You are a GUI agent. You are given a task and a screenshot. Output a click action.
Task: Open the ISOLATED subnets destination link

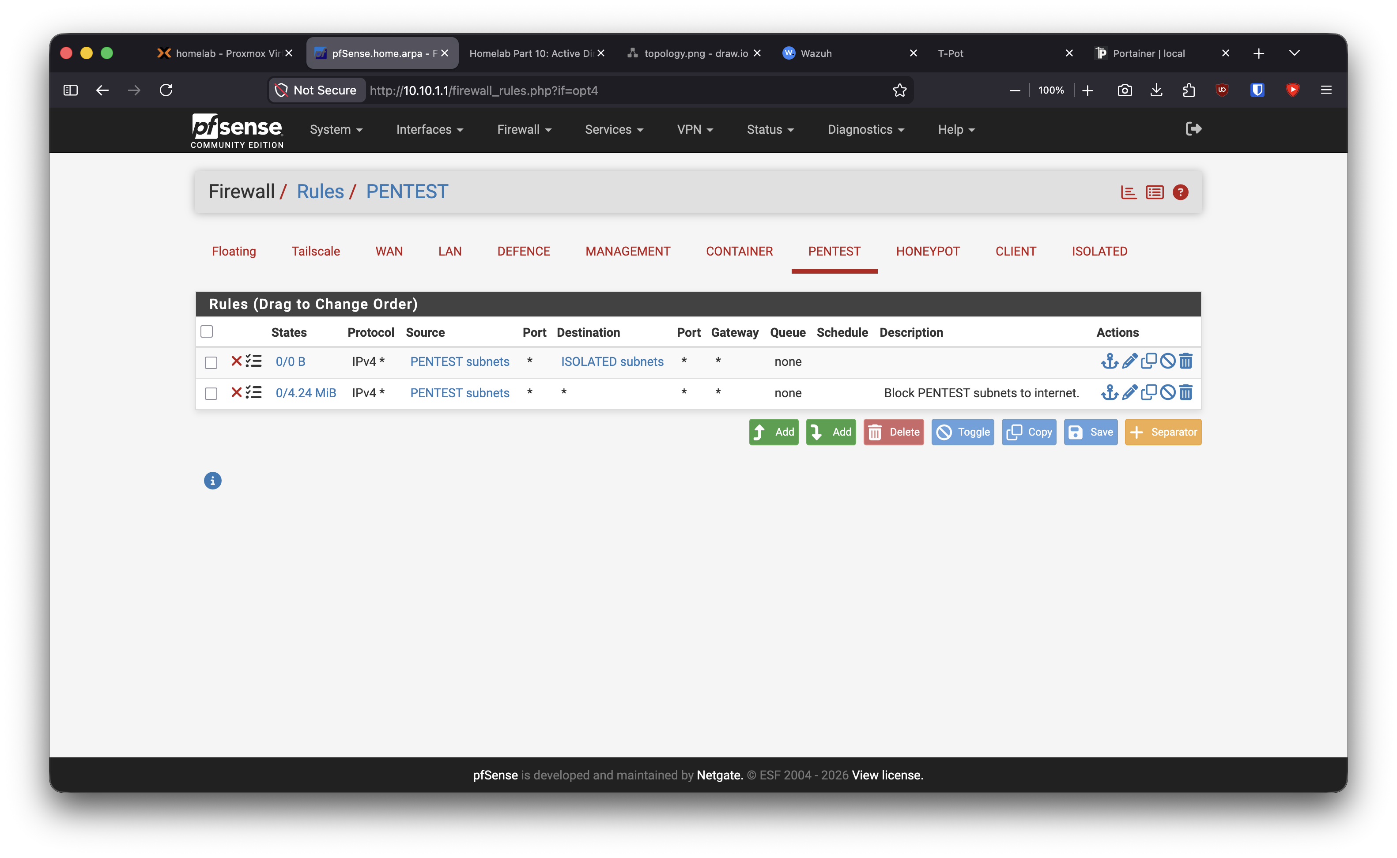612,361
